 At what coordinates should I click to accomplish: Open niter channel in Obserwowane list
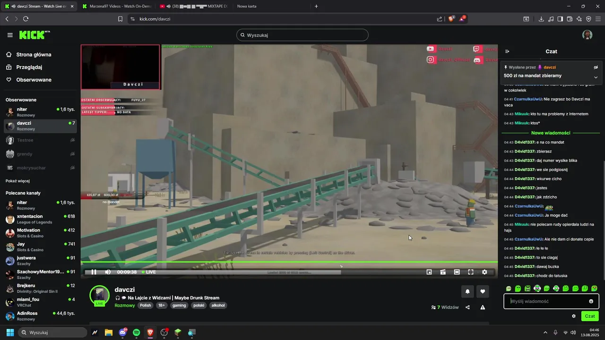pyautogui.click(x=40, y=112)
